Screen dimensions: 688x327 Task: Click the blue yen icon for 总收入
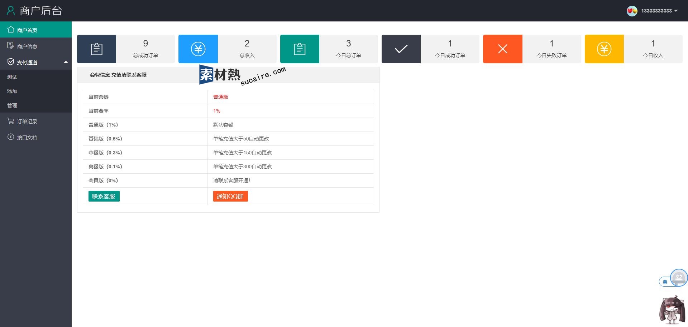[x=198, y=49]
